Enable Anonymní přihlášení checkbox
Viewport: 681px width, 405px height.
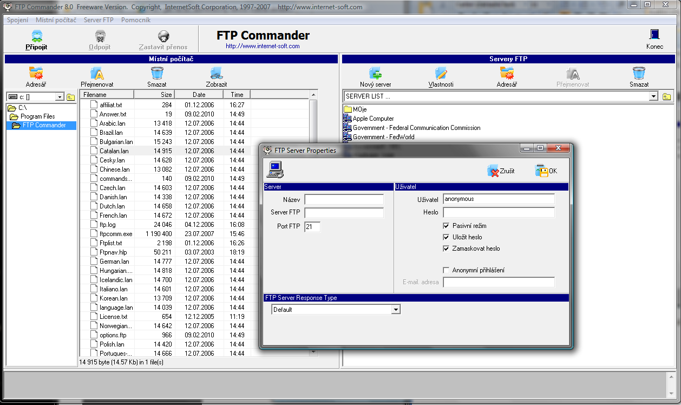446,270
